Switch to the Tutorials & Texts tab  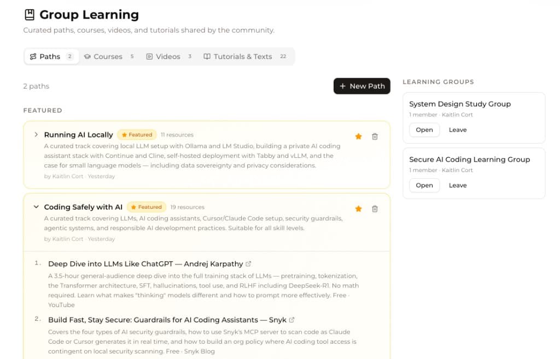242,56
